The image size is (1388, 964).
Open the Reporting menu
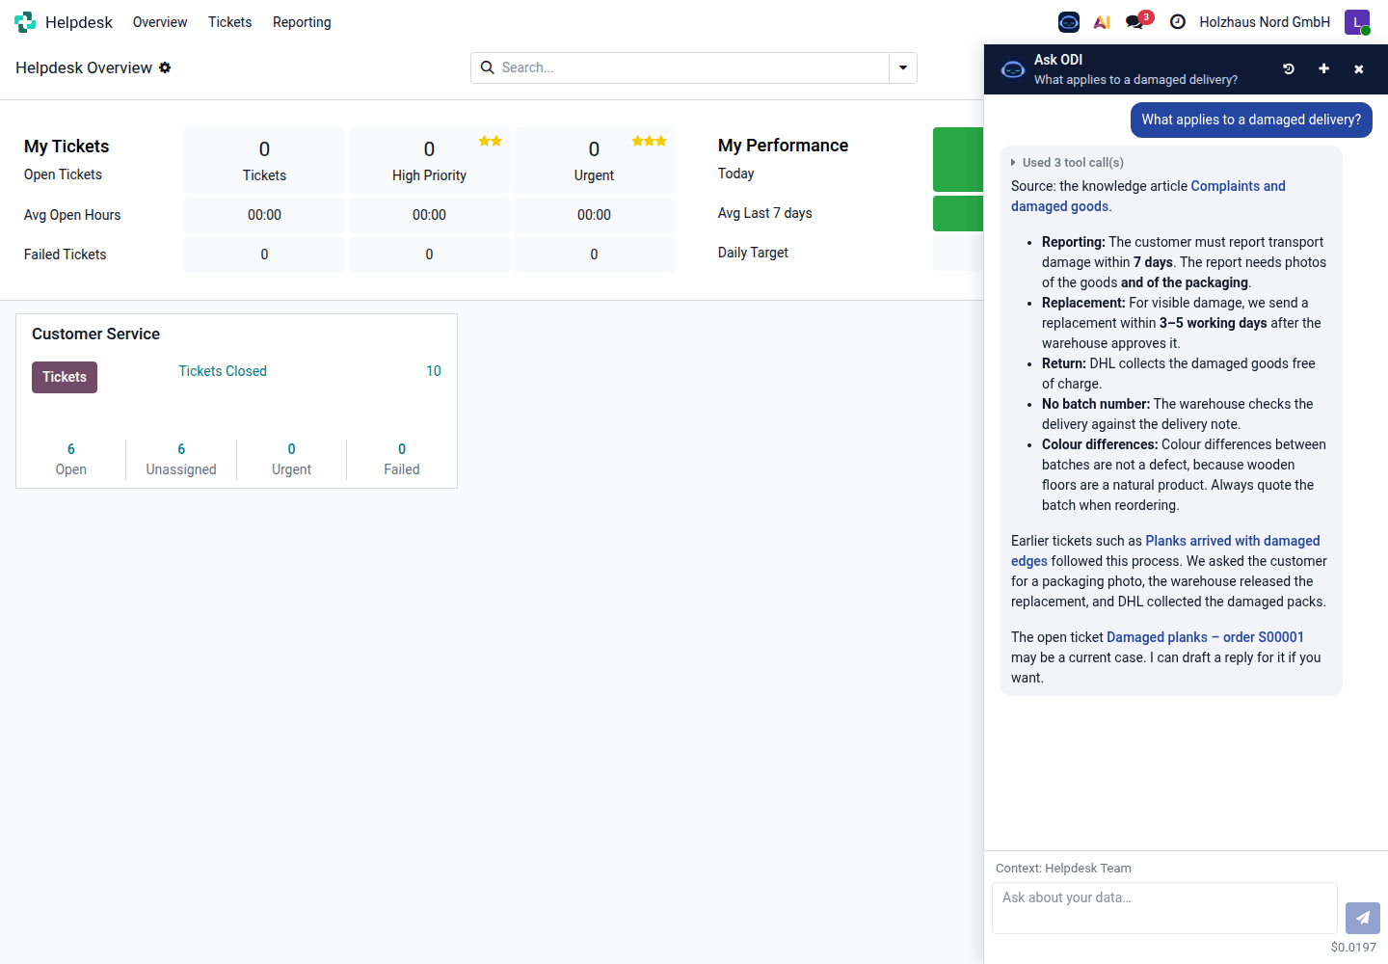[x=302, y=22]
